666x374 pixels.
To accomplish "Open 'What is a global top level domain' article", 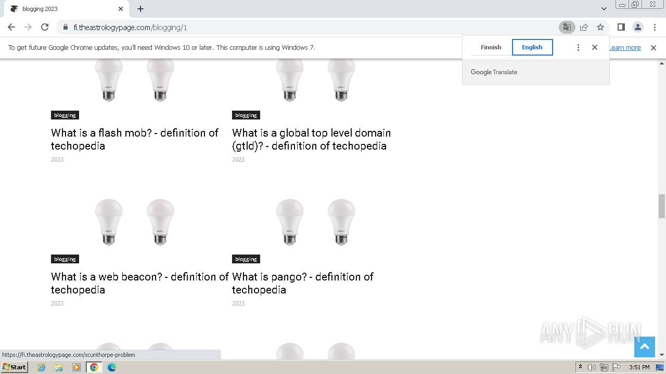I will point(311,139).
